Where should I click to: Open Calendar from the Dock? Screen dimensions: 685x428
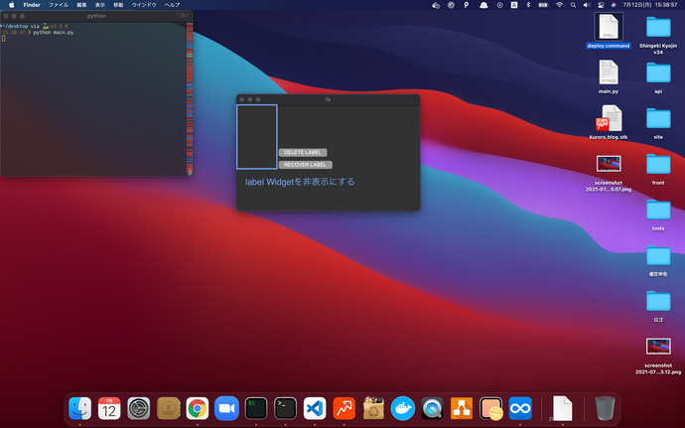(x=109, y=408)
